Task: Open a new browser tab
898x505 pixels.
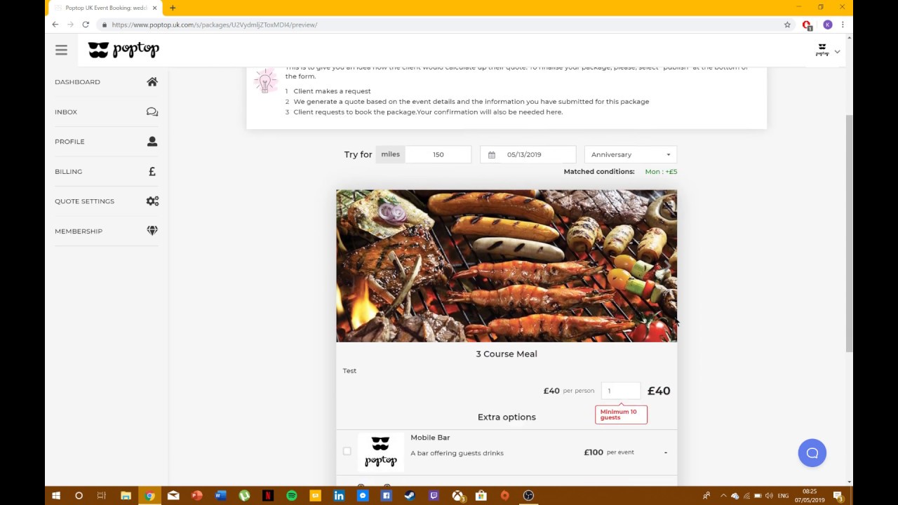Action: [x=173, y=8]
